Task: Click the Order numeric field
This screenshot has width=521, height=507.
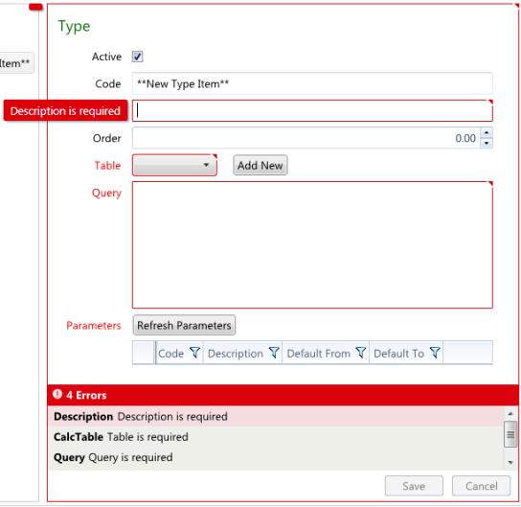Action: (306, 138)
